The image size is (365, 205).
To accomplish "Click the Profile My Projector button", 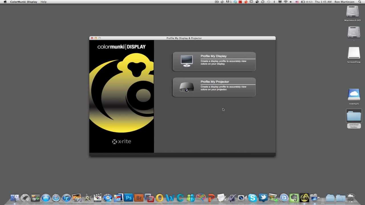I will (x=214, y=87).
